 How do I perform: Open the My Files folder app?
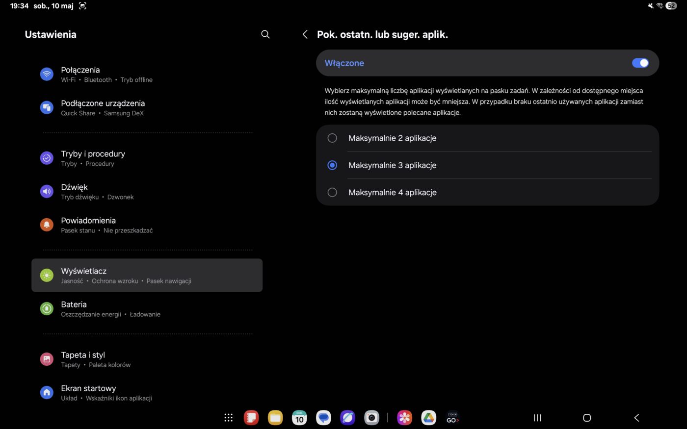coord(275,418)
